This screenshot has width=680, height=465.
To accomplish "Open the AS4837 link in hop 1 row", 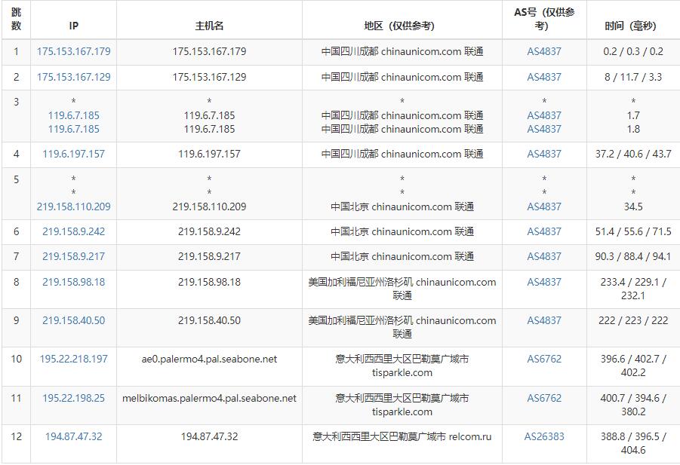I will point(544,51).
